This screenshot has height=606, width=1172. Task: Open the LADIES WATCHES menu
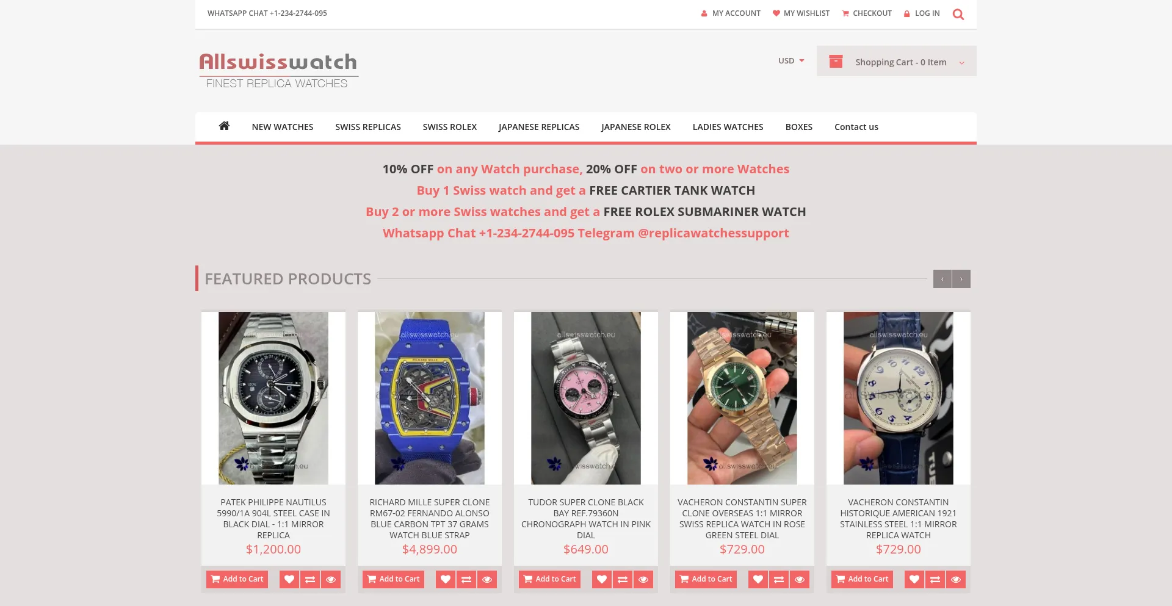(x=728, y=127)
